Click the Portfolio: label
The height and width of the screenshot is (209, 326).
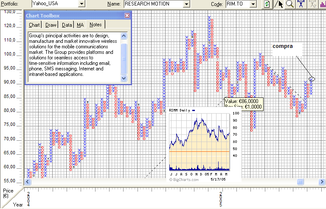point(9,4)
